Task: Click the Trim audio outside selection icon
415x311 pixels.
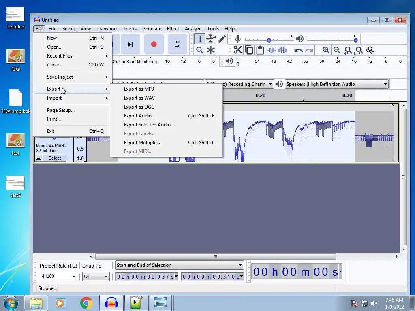Action: tap(271, 50)
